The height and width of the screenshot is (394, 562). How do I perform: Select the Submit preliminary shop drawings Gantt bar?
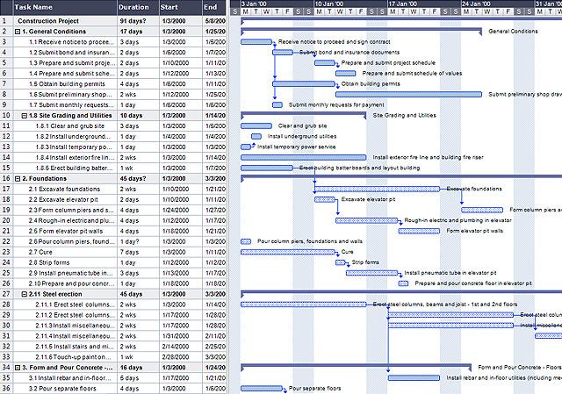(x=408, y=94)
